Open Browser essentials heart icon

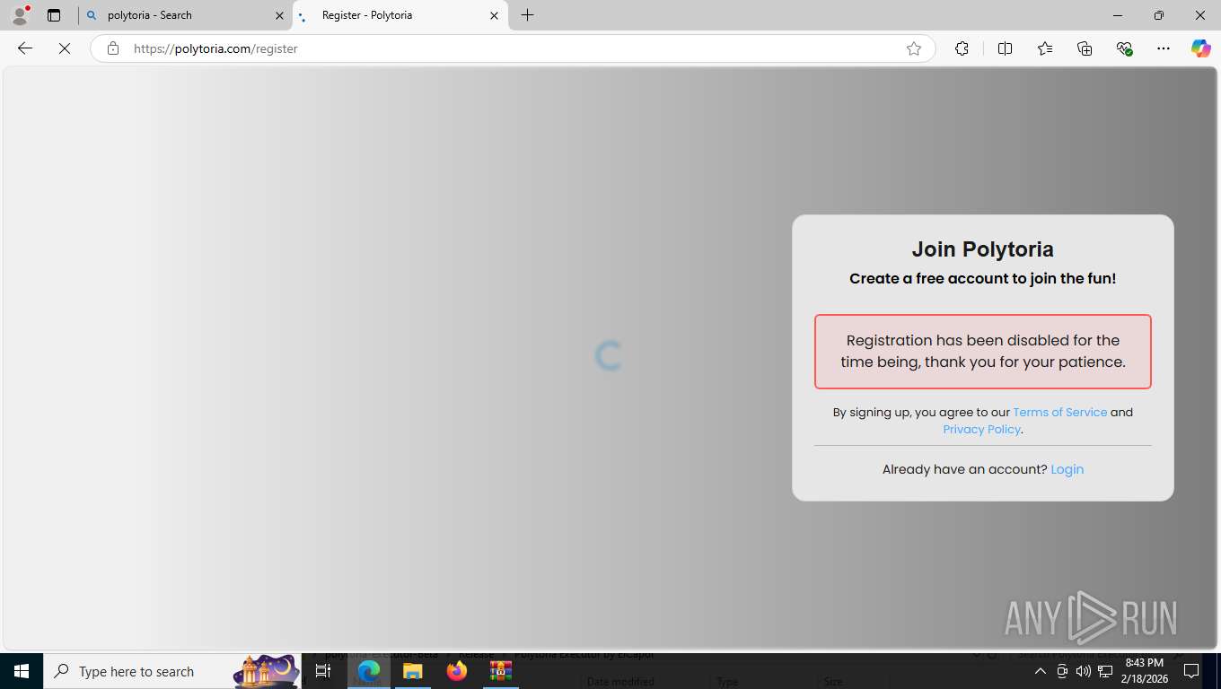pos(1124,48)
